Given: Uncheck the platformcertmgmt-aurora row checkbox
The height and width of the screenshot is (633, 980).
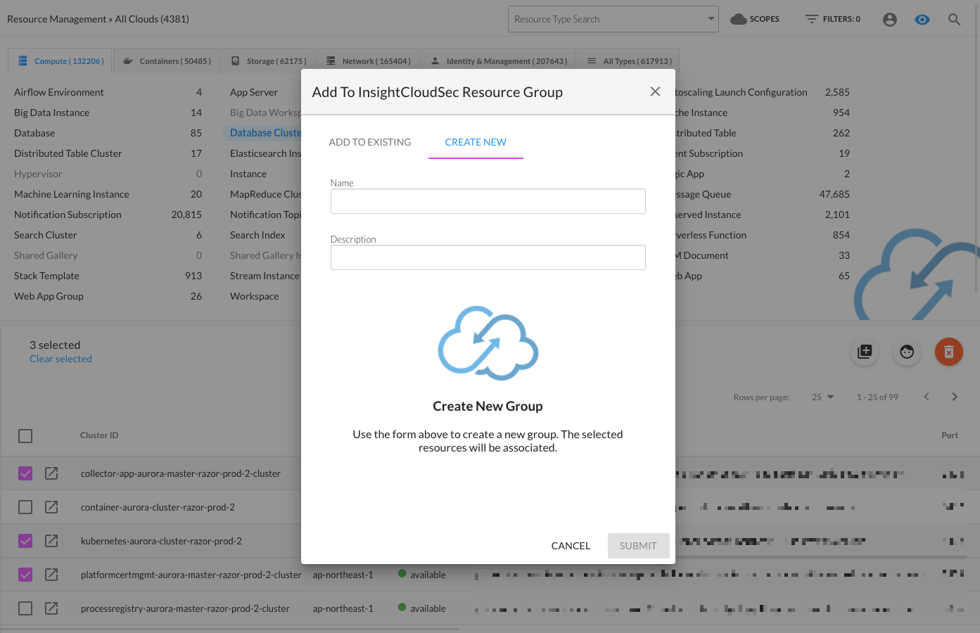Looking at the screenshot, I should coord(25,575).
